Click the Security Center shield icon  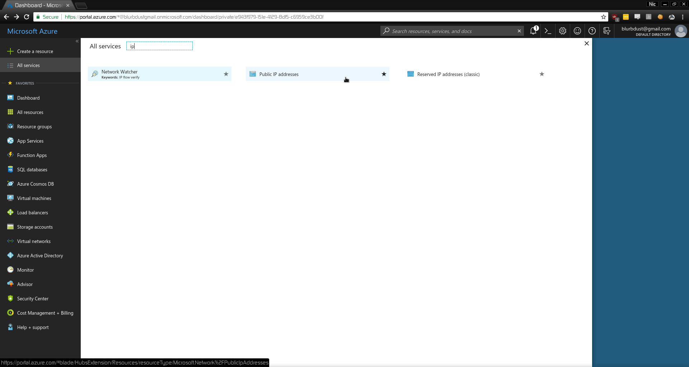coord(10,299)
